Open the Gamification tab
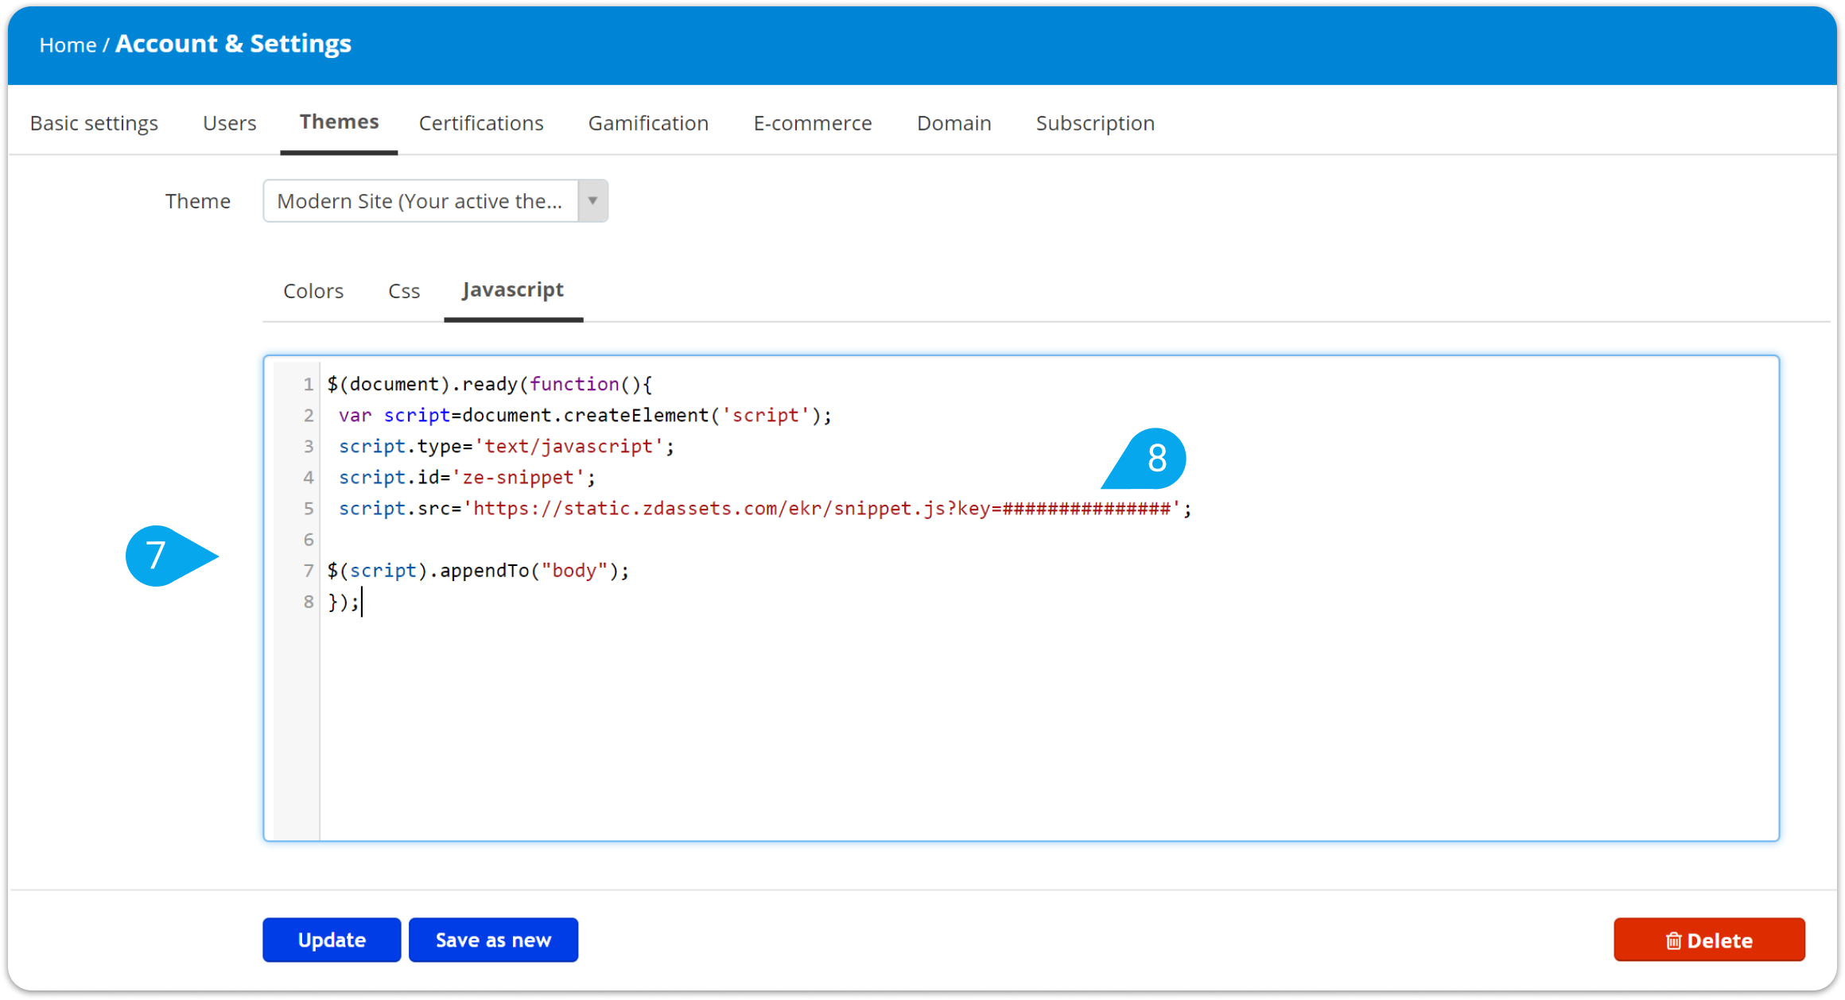 (648, 123)
